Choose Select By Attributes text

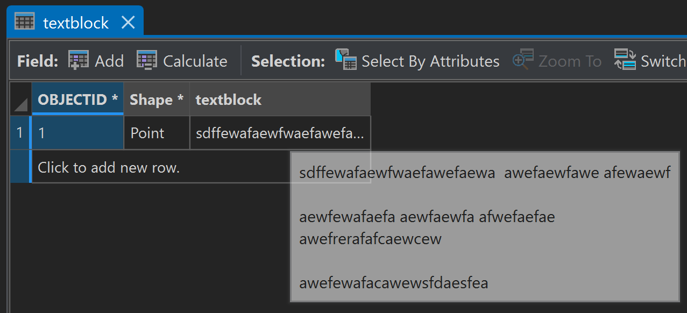pyautogui.click(x=430, y=61)
